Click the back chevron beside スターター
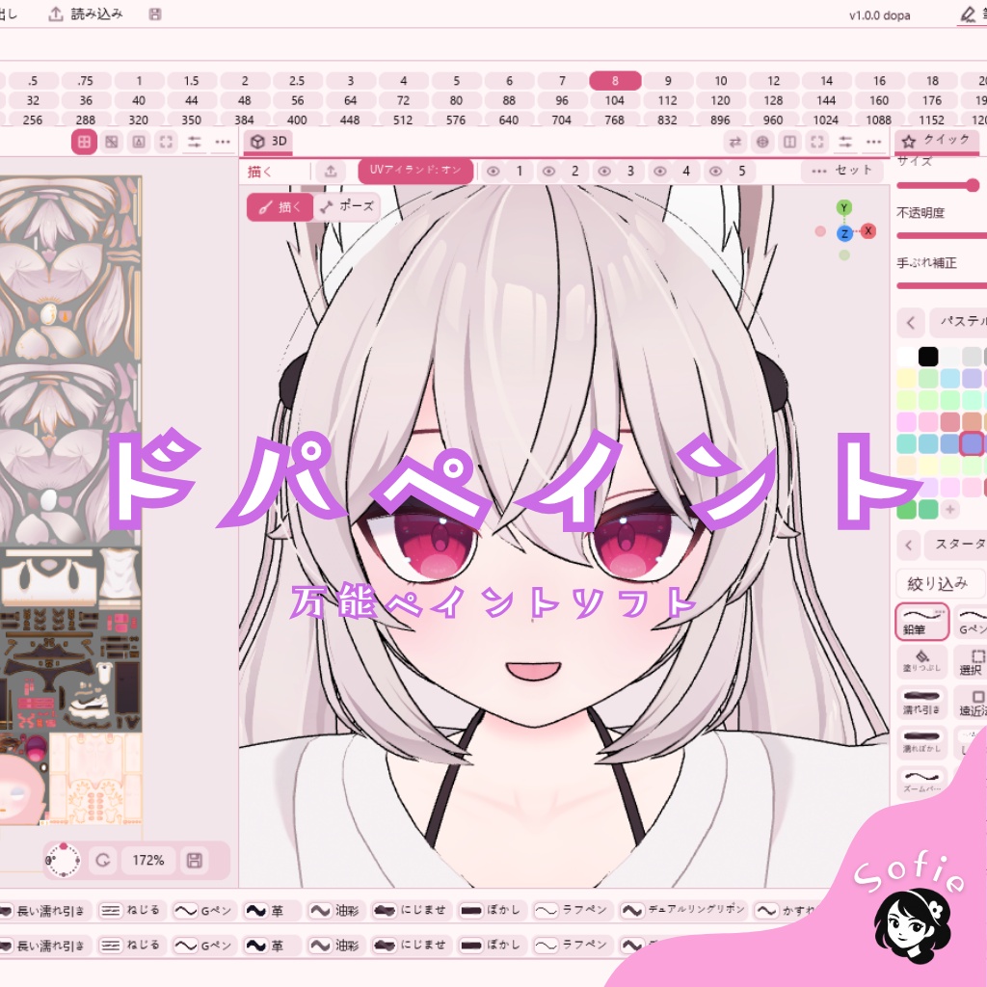 (909, 546)
